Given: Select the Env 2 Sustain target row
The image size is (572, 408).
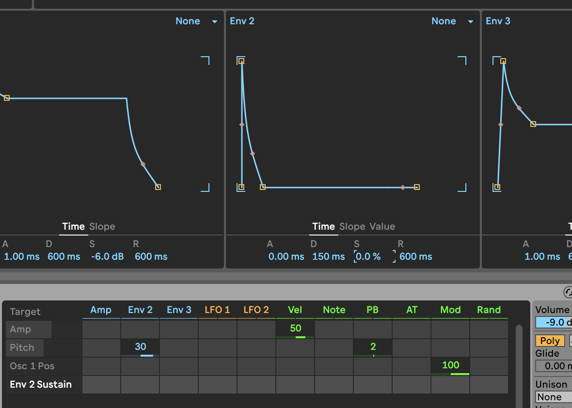Looking at the screenshot, I should point(41,384).
